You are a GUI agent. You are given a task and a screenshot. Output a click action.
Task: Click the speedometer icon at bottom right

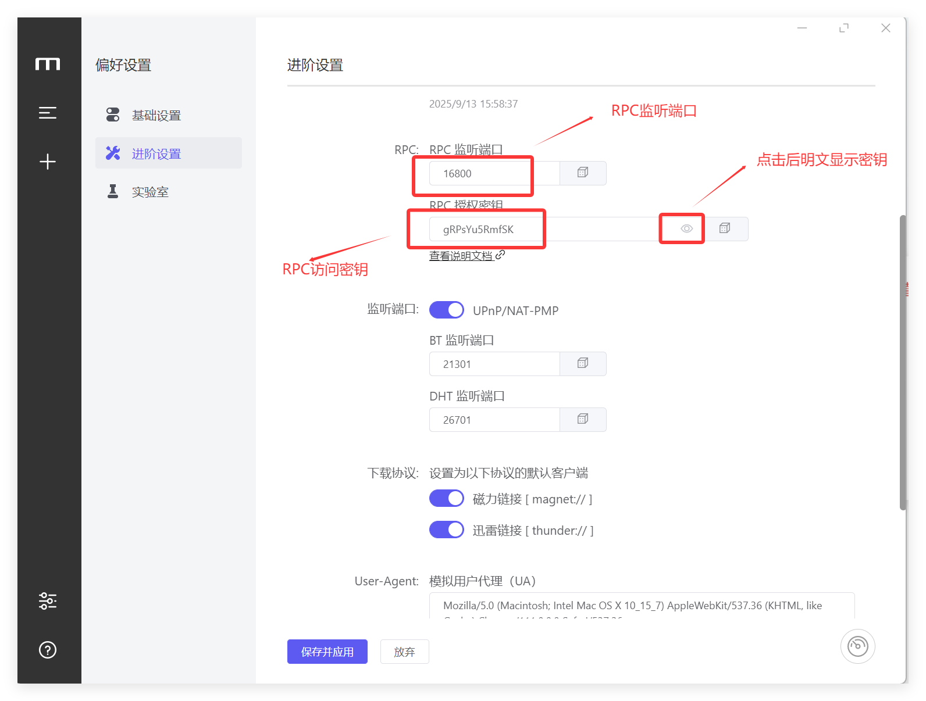point(857,646)
